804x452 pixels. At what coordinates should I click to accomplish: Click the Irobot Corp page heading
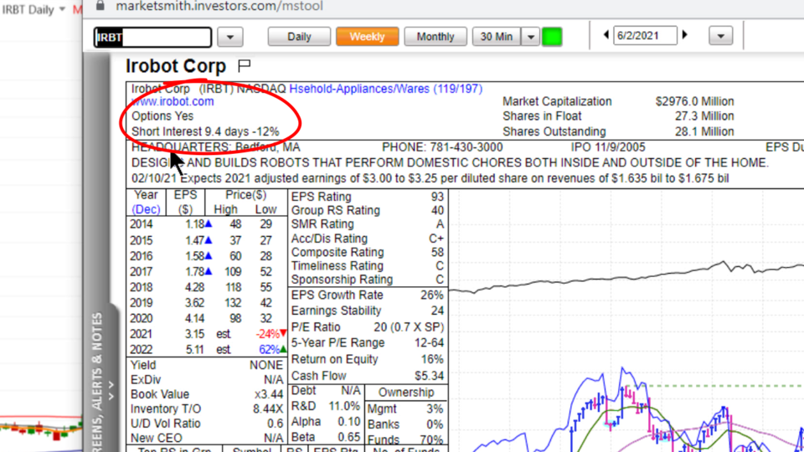(176, 66)
